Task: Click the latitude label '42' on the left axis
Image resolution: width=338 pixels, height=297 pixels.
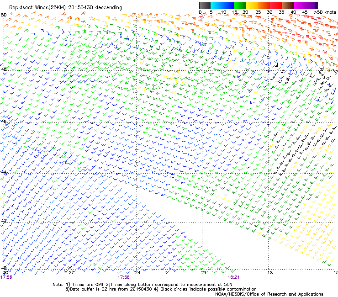Action: [x=4, y=221]
